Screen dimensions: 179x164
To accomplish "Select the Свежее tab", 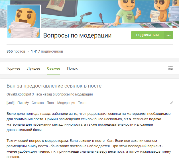I will (54, 68).
